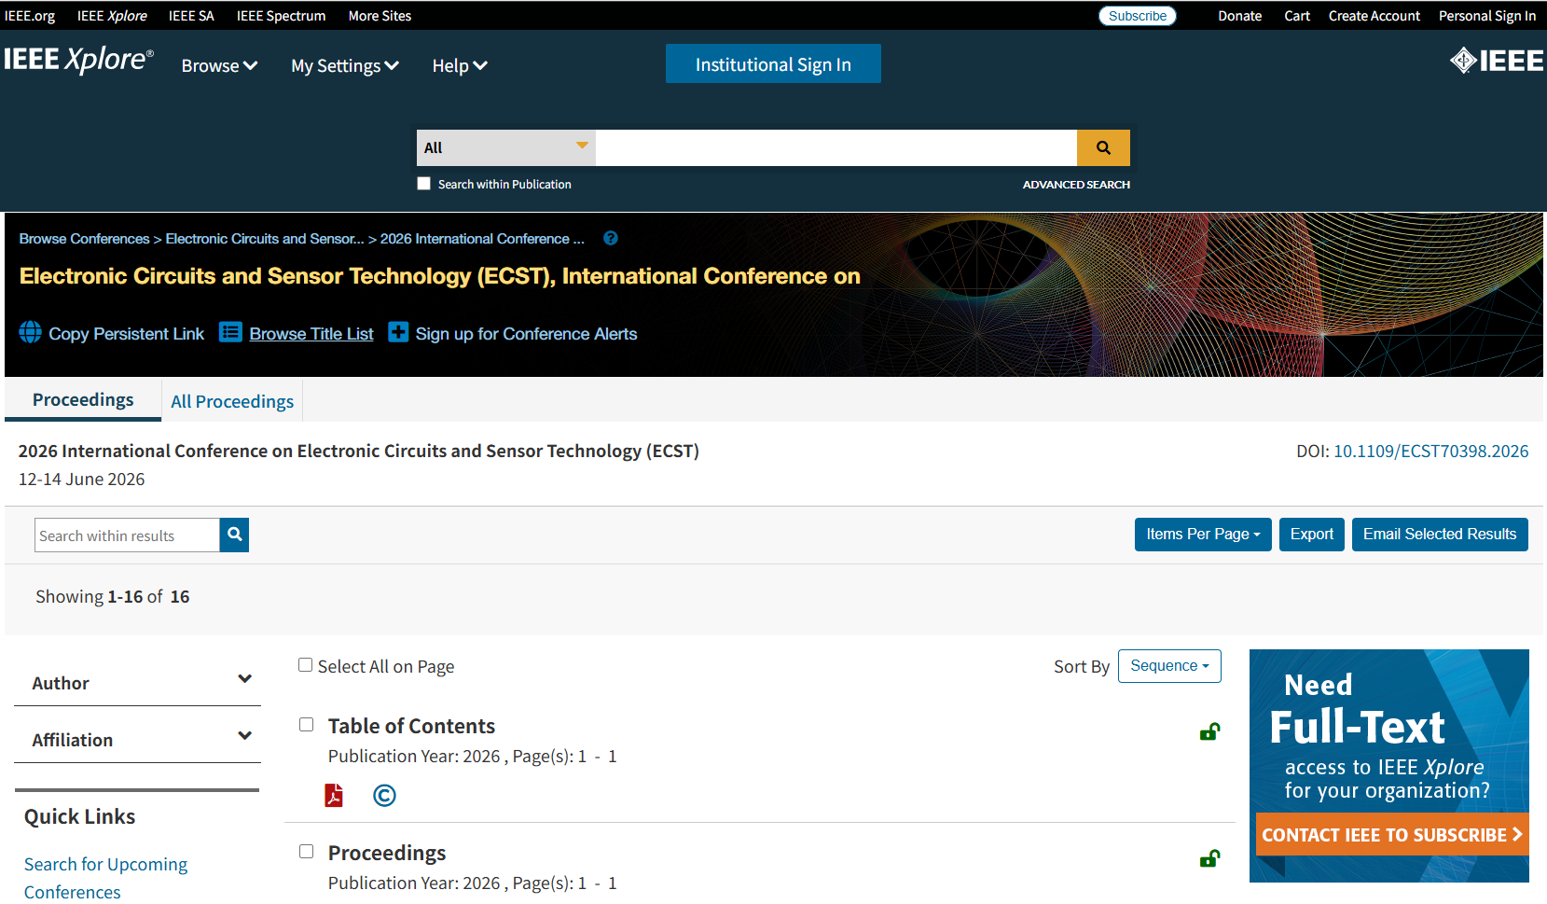This screenshot has height=904, width=1547.
Task: Open More Sites menu
Action: click(380, 16)
